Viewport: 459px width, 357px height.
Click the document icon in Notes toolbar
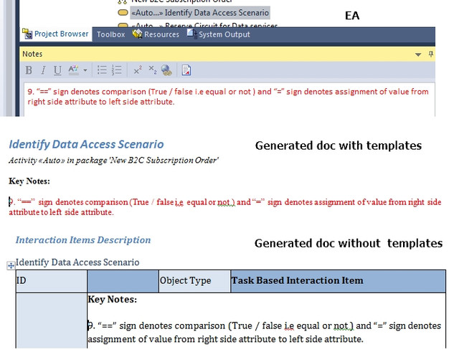tap(186, 70)
